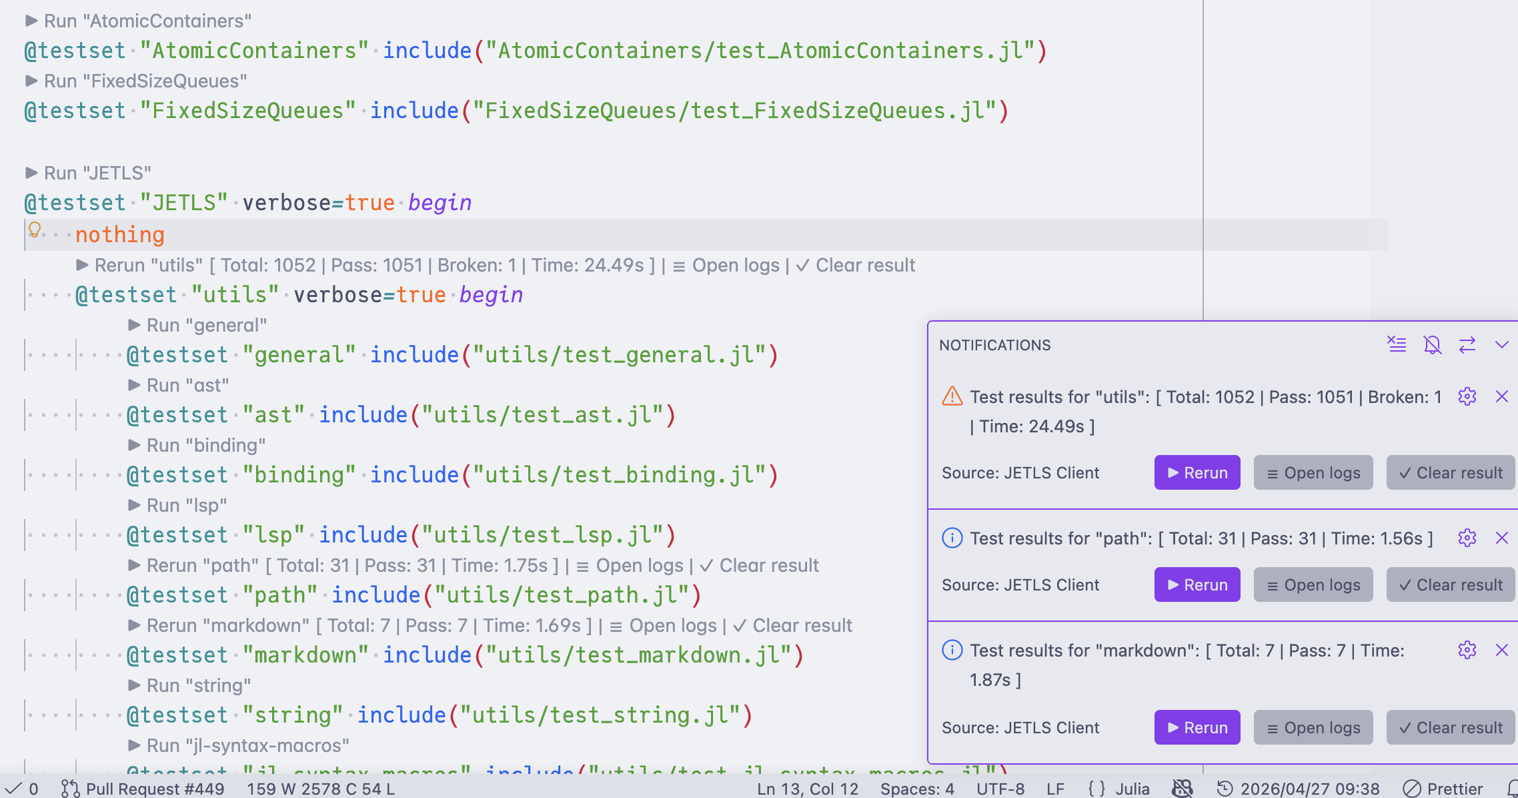Open gear settings for the "markdown" notification
This screenshot has height=798, width=1518.
pyautogui.click(x=1467, y=650)
